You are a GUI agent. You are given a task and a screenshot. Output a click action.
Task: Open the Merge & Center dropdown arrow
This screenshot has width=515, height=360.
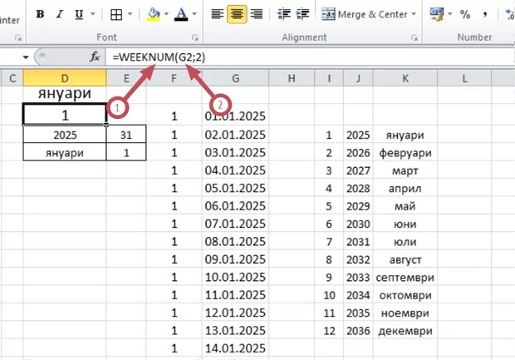(x=414, y=14)
